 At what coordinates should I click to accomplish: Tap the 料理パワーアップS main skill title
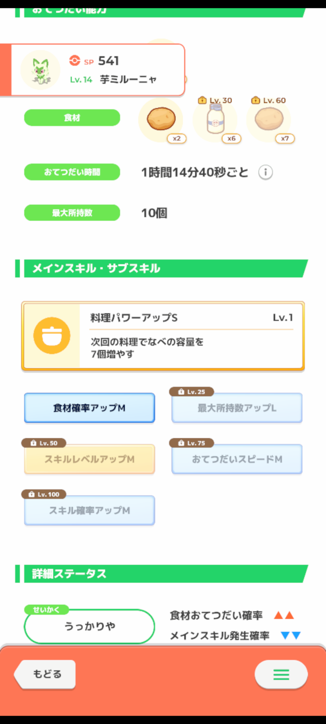134,318
